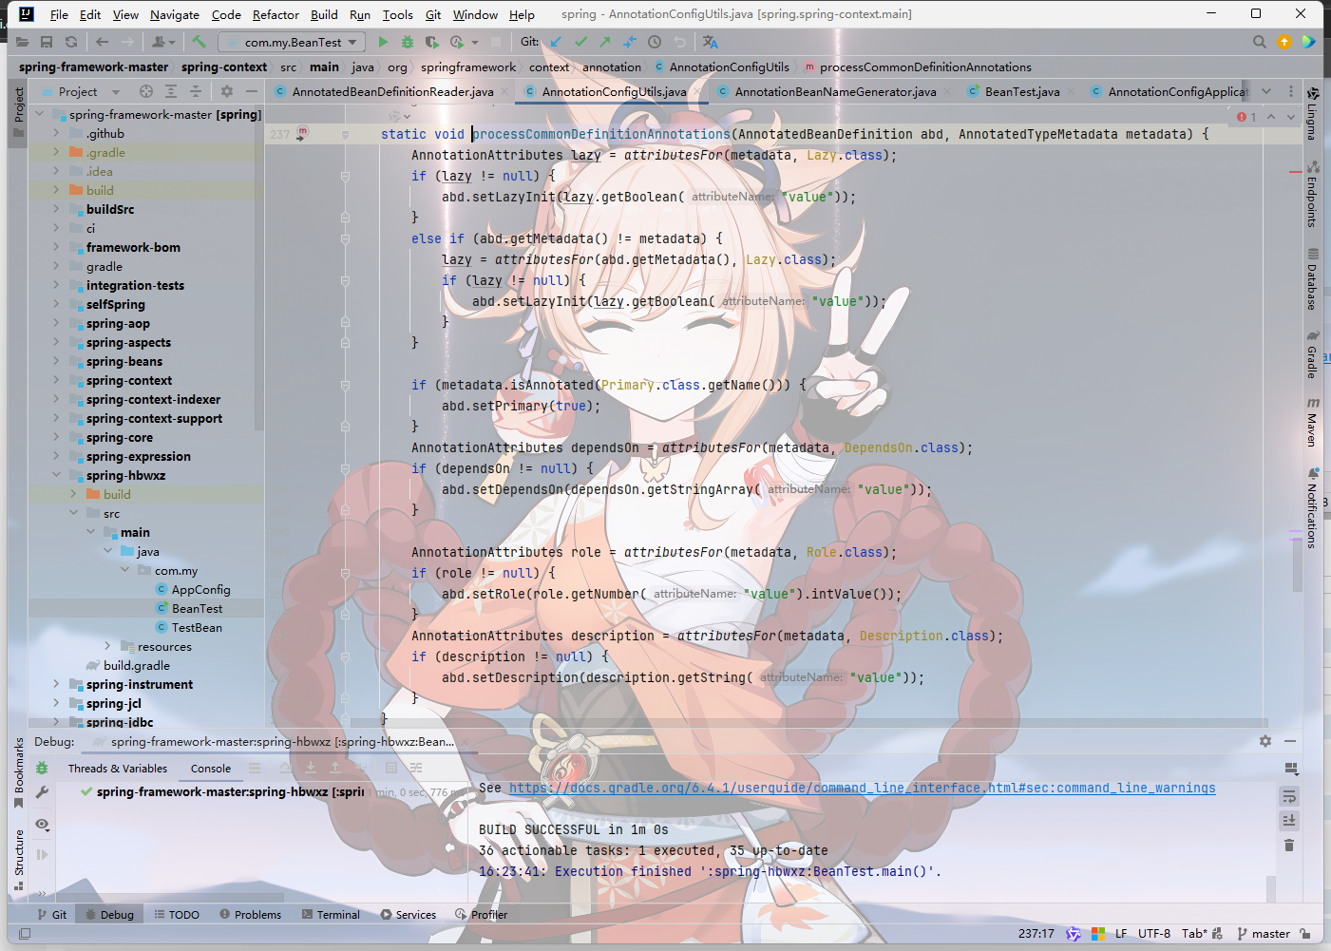The height and width of the screenshot is (951, 1331).
Task: Click the Git Push green arrow icon
Action: pos(605,42)
